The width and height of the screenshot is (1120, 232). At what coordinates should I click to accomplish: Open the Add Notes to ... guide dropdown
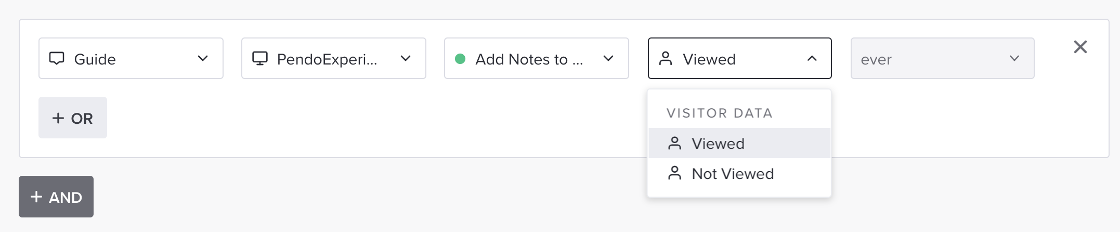(537, 58)
